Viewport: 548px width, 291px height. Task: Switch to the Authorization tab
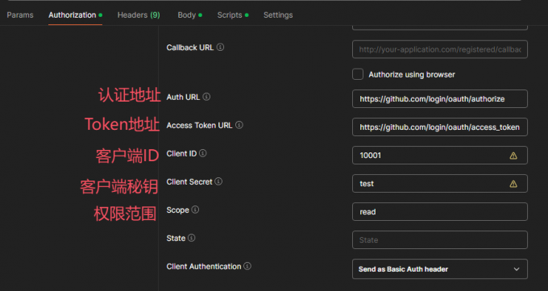[75, 15]
